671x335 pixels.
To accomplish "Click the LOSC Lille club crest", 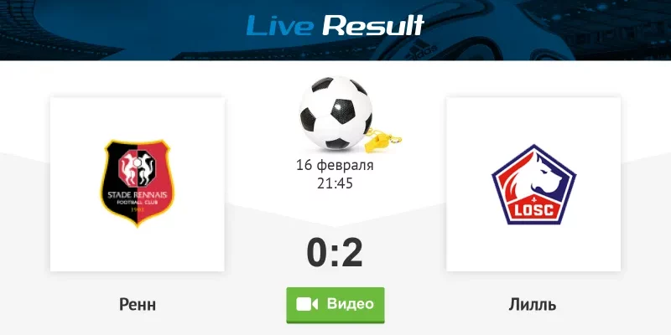I will pos(533,184).
